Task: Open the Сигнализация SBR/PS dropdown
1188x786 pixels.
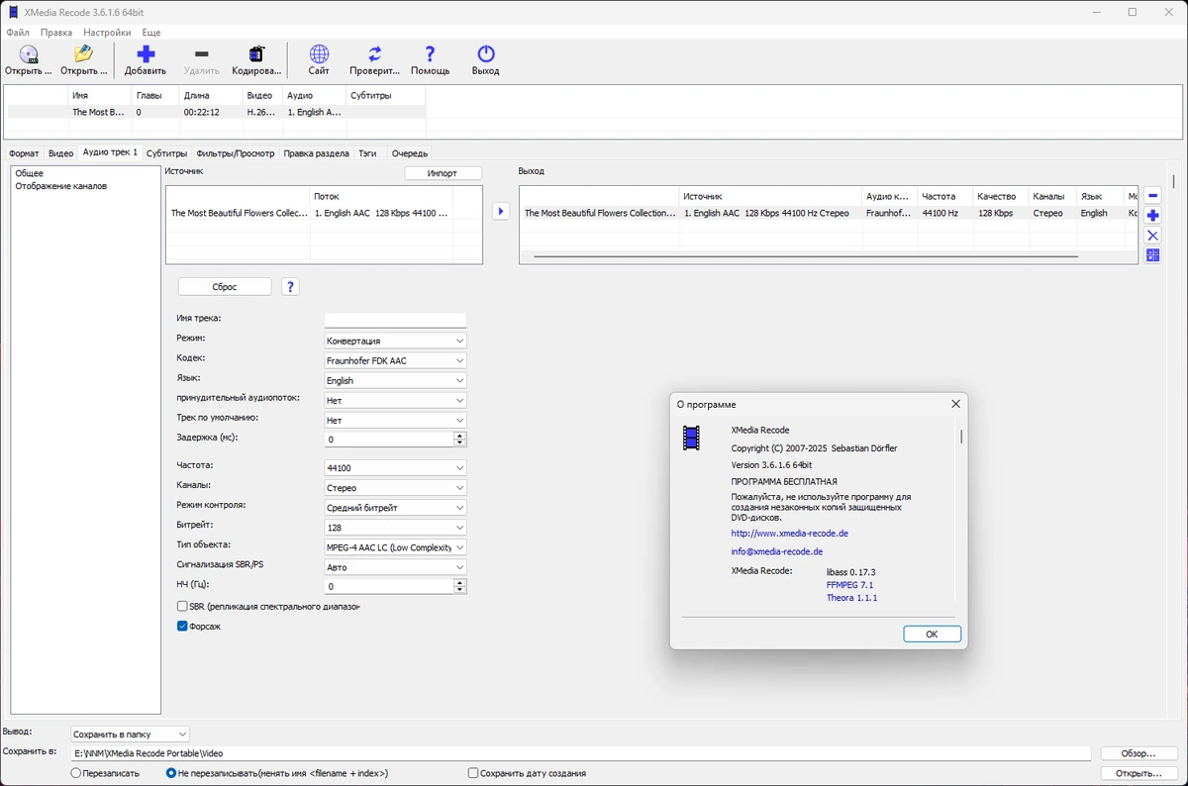Action: coord(395,566)
